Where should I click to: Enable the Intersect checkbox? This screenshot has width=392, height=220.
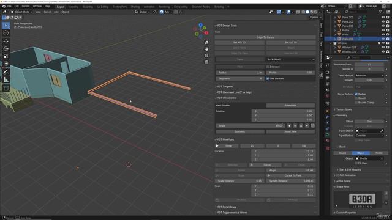(268, 67)
